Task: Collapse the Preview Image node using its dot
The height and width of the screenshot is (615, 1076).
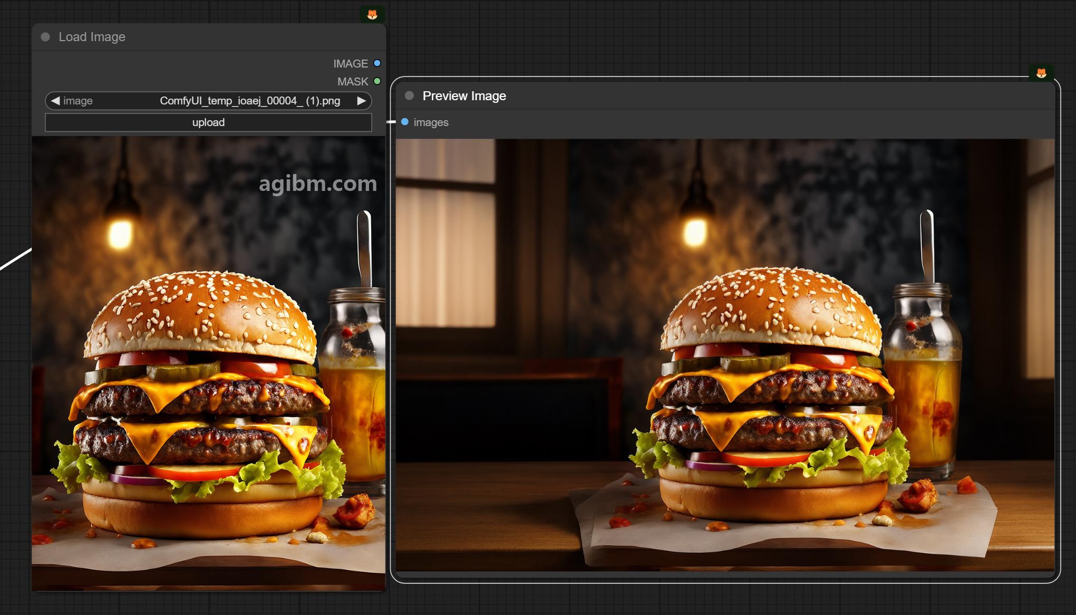Action: coord(409,95)
